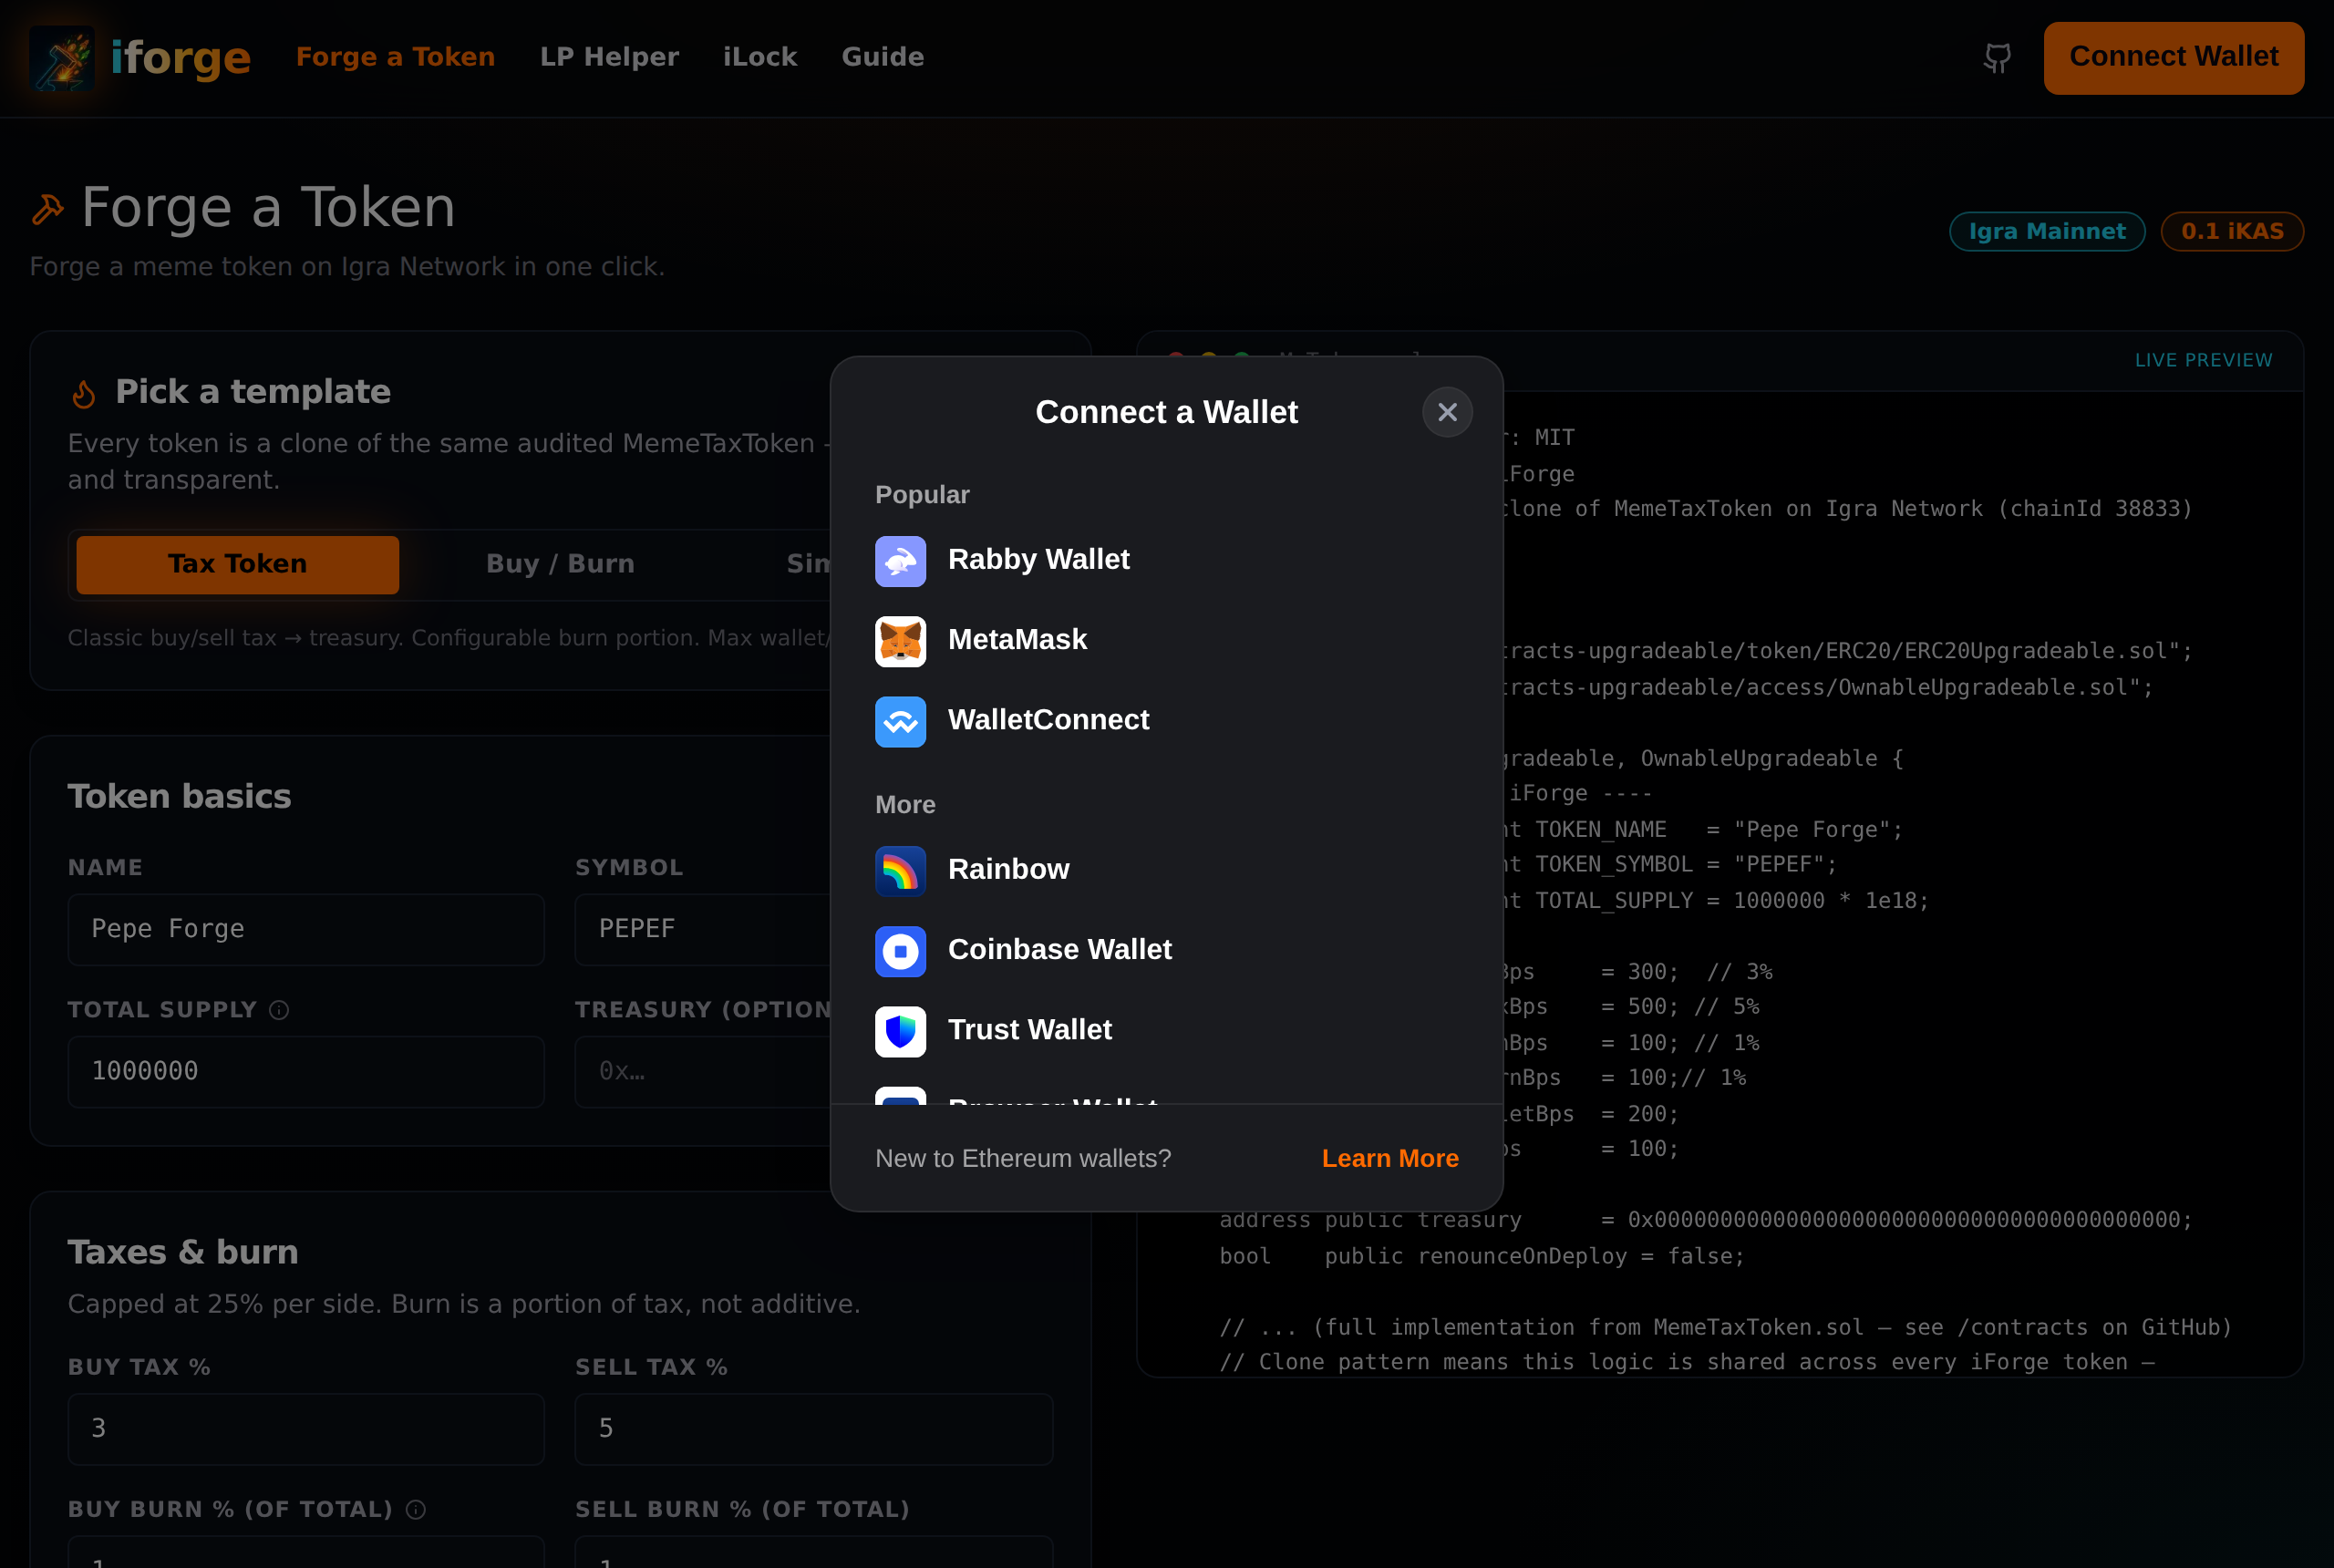Open the Guide nav item
2334x1568 pixels.
(882, 57)
